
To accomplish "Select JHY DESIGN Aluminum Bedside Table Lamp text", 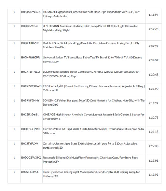I will 90,28.
